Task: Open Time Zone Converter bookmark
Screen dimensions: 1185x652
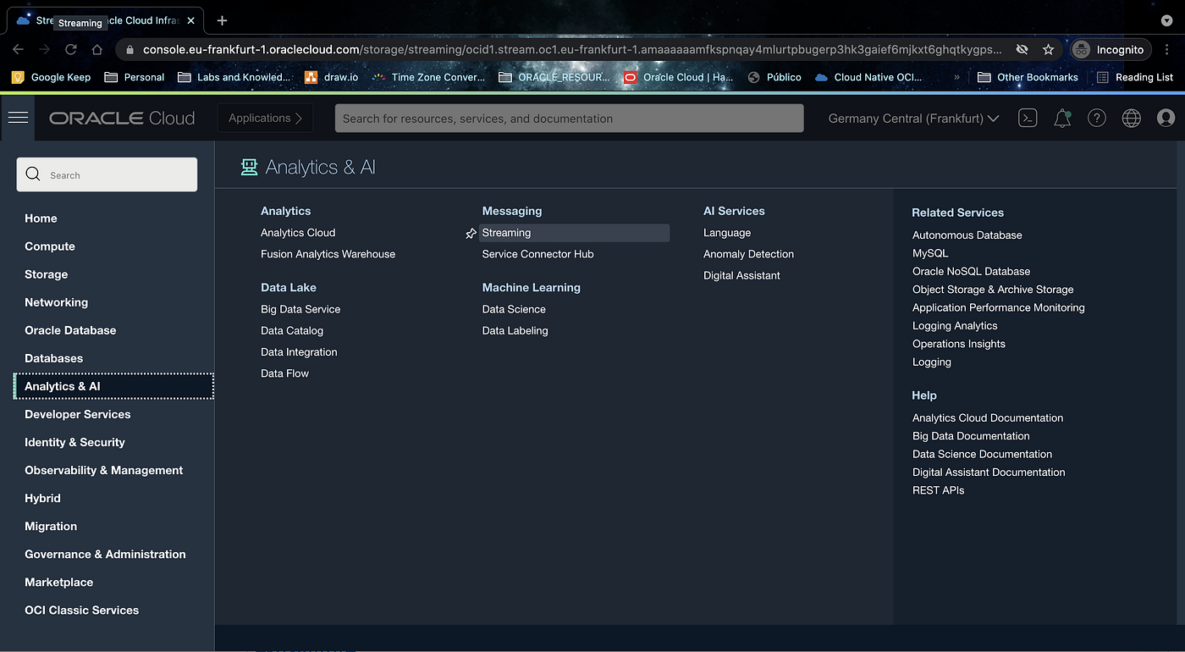Action: pos(428,77)
